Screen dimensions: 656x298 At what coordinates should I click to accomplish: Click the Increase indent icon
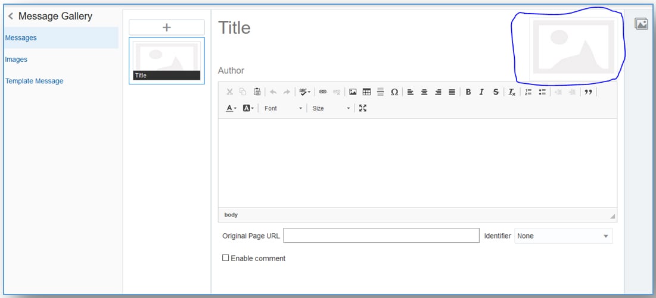[x=572, y=92]
